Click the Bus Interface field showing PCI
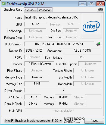The image size is (106, 125). [82, 57]
